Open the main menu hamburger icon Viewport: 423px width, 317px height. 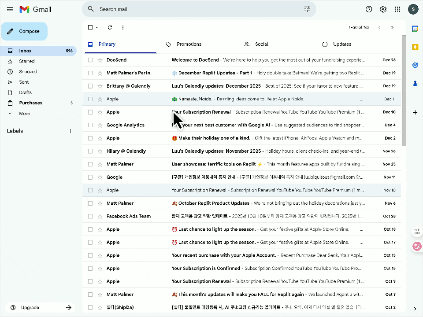tap(10, 9)
